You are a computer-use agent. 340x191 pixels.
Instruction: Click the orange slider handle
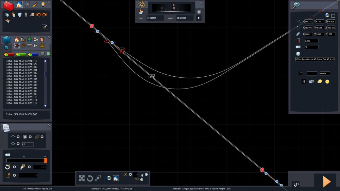pyautogui.click(x=46, y=160)
